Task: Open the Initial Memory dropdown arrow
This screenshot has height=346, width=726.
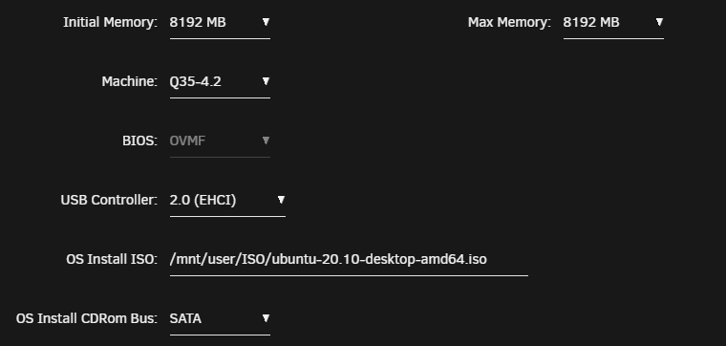Action: tap(266, 22)
